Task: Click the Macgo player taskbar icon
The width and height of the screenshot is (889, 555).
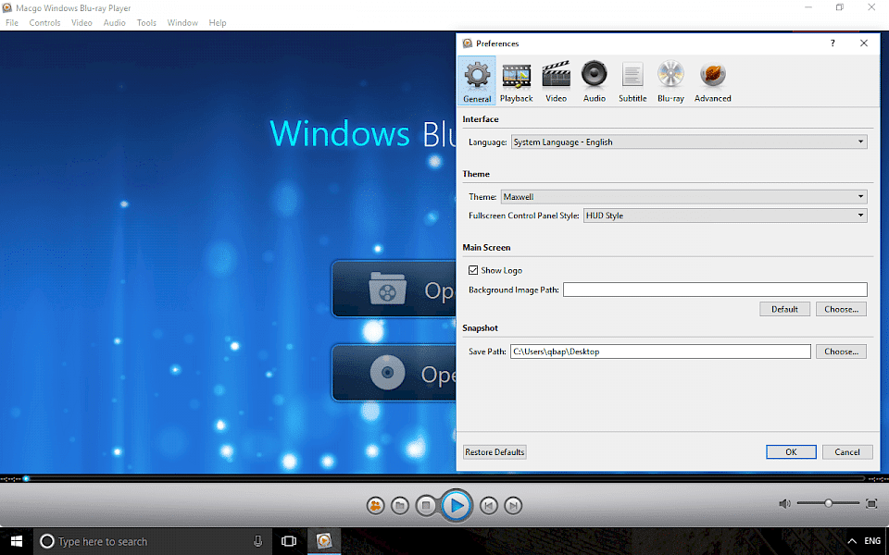Action: coord(324,541)
